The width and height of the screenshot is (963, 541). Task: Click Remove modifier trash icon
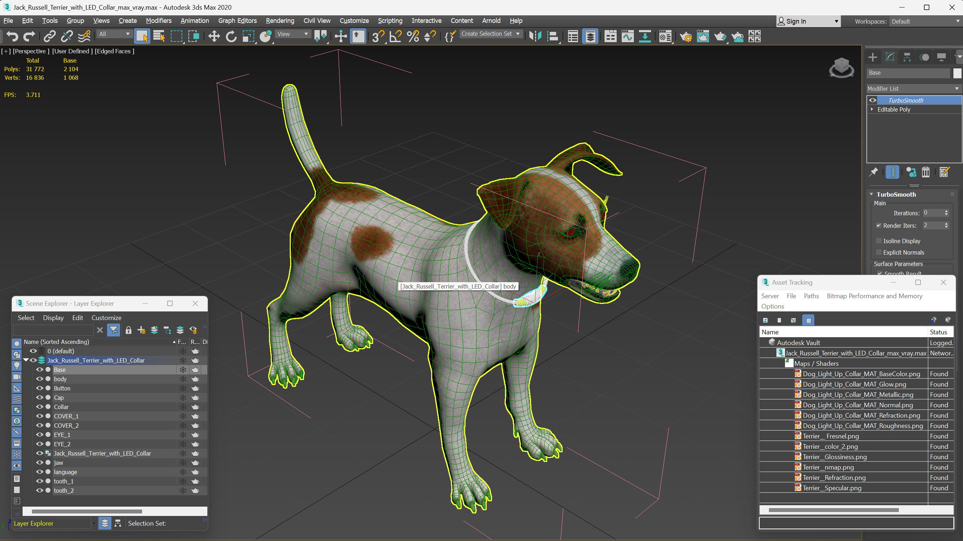(x=926, y=172)
